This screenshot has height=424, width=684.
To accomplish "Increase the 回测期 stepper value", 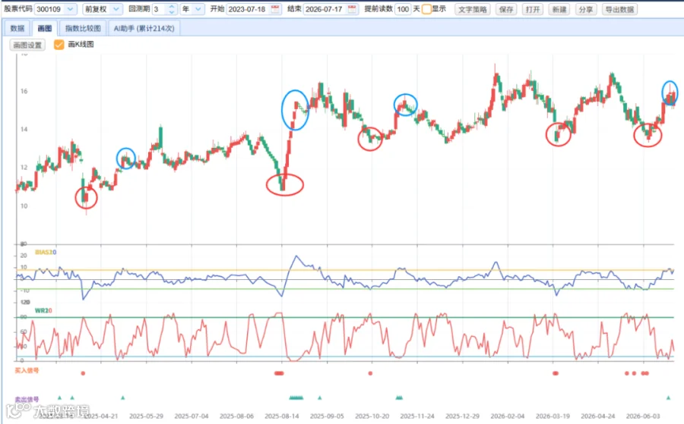I will click(x=172, y=7).
